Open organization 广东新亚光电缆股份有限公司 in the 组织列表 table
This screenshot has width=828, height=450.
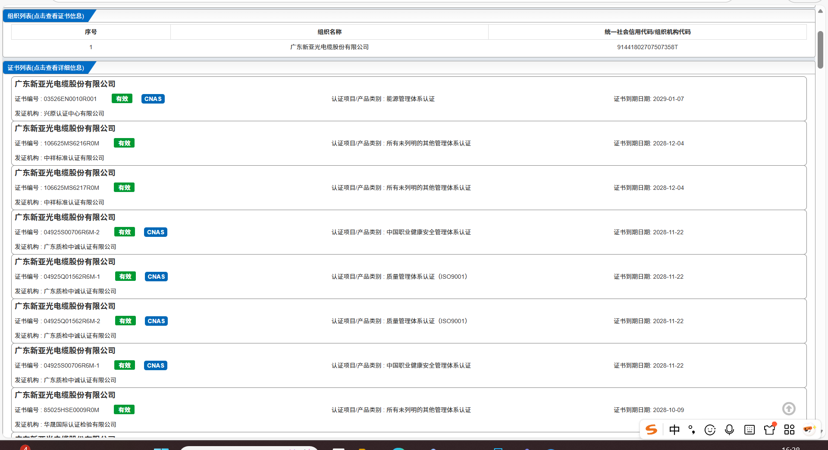pyautogui.click(x=329, y=47)
